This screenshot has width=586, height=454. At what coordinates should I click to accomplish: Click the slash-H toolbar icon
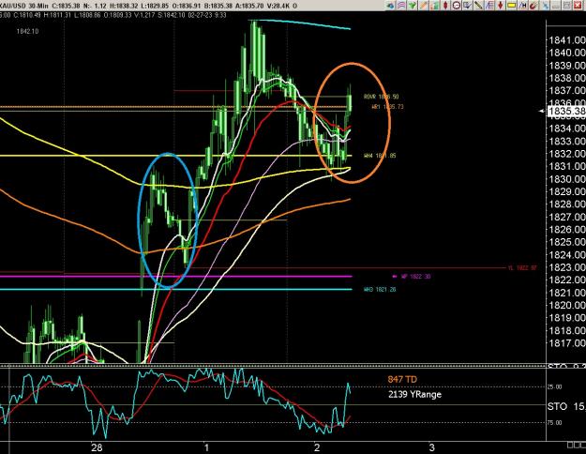(522, 6)
